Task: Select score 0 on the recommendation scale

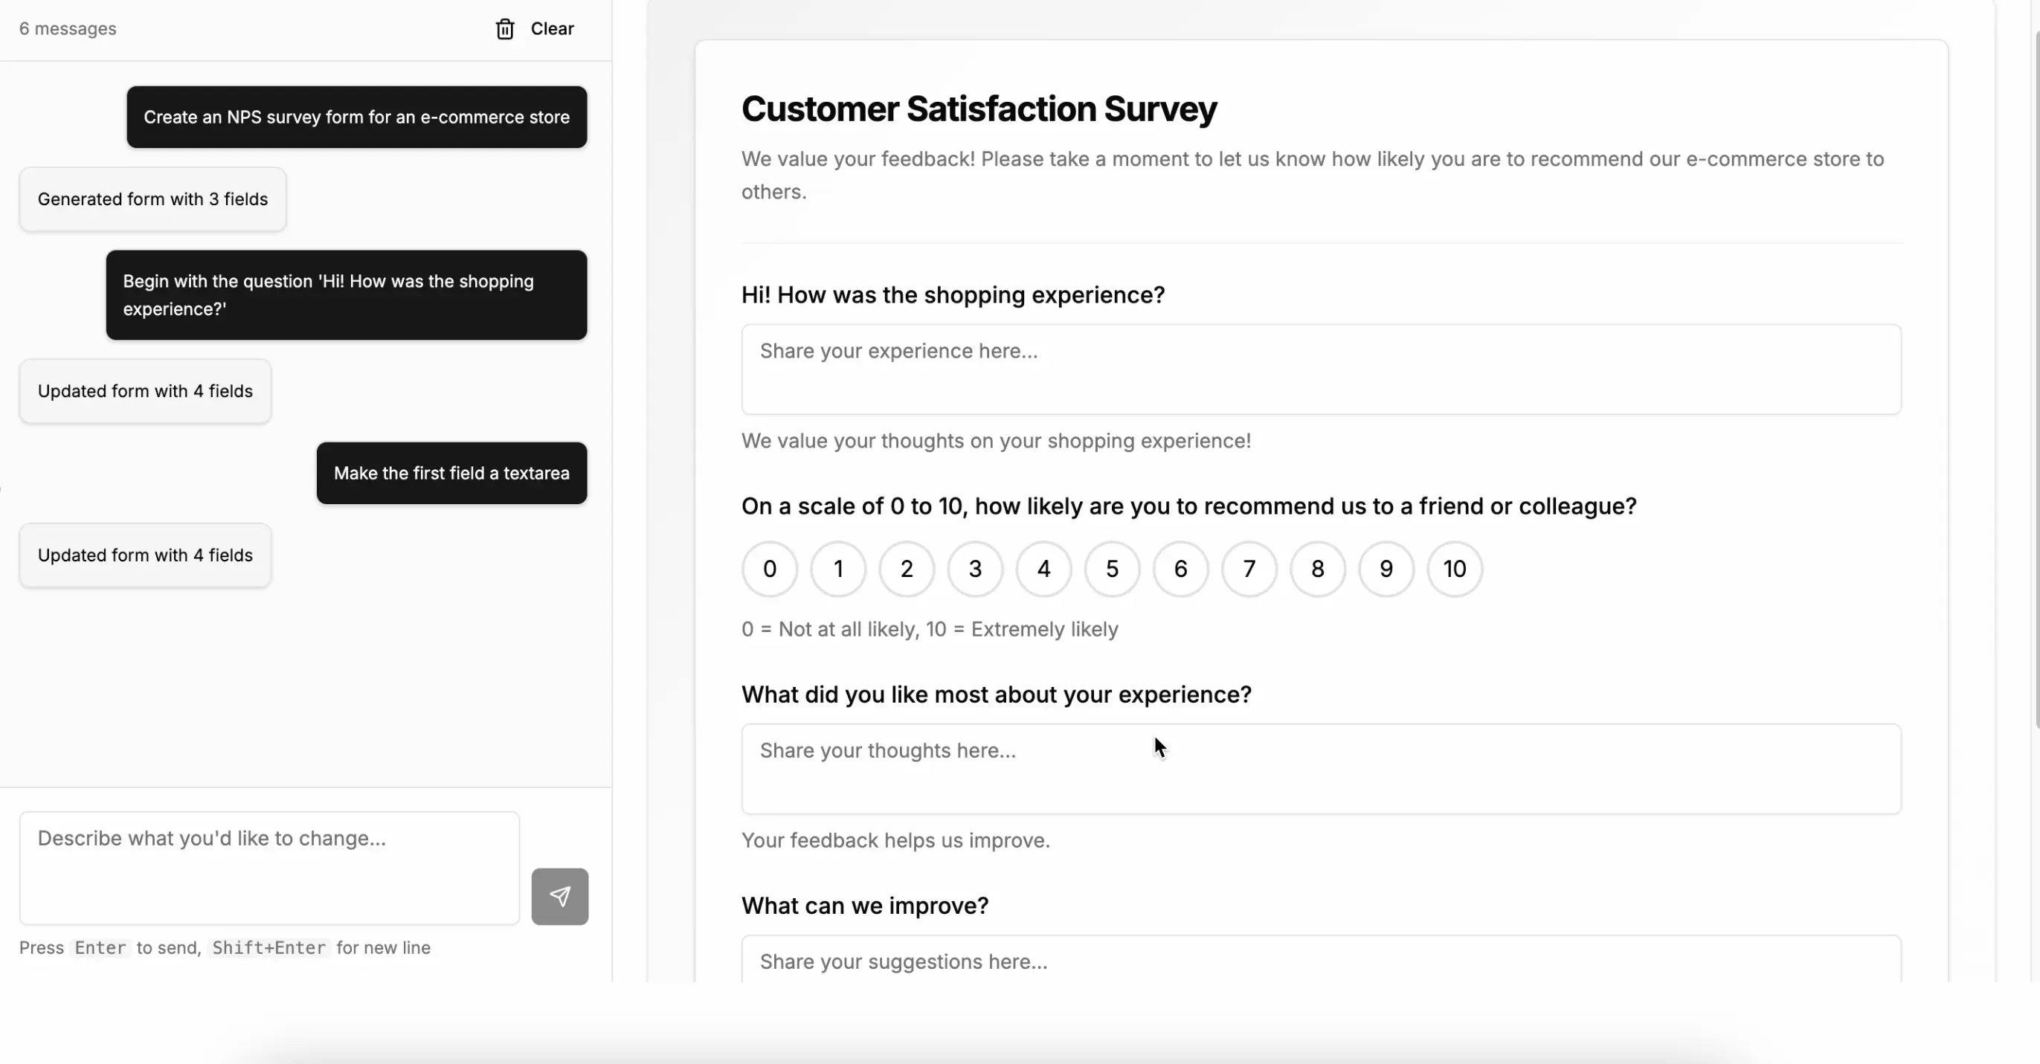Action: click(769, 568)
